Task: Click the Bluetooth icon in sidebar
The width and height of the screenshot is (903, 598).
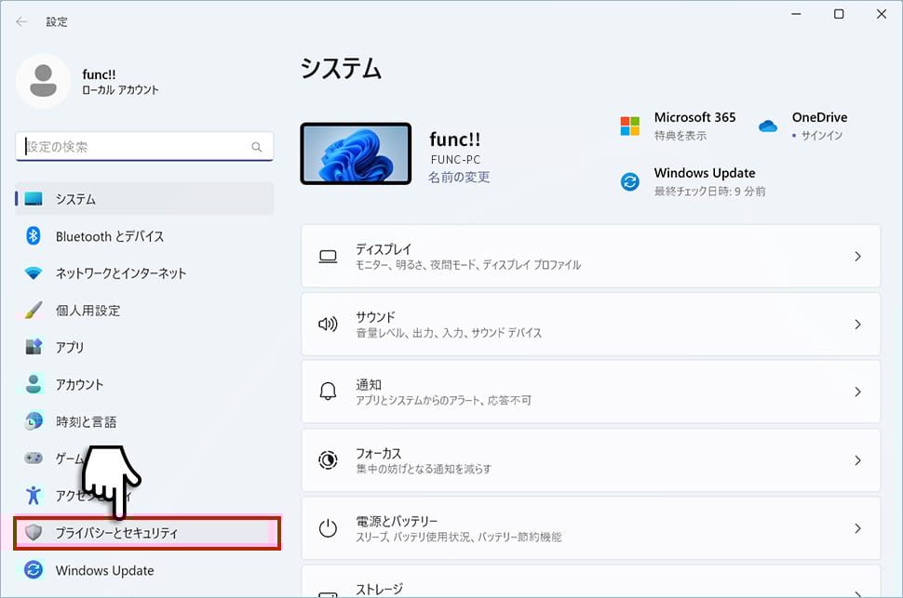Action: click(34, 236)
